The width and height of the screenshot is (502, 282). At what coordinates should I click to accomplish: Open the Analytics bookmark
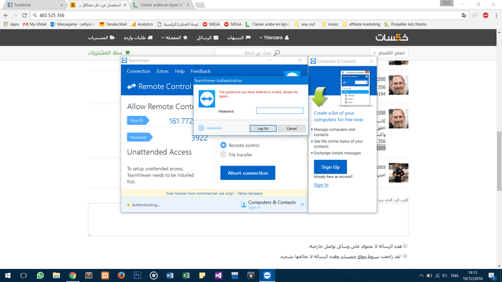[142, 24]
